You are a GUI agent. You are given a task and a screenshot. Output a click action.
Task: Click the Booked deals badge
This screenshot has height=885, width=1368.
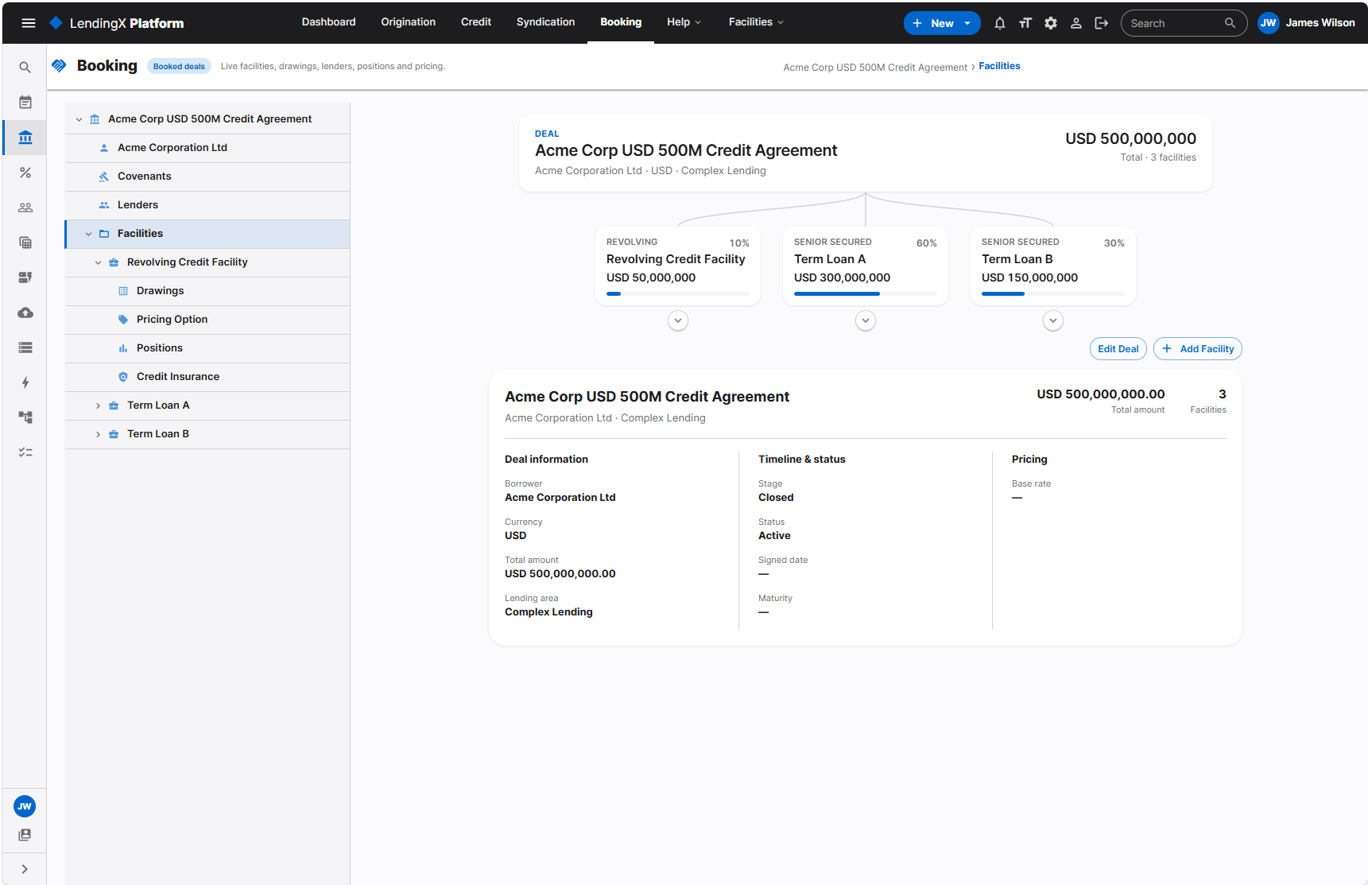pos(179,67)
